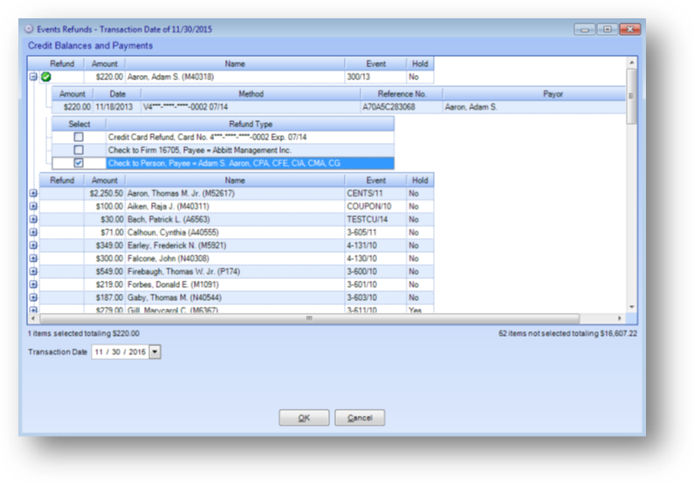Click the vertical scrollbar thumb
694x483 pixels.
click(632, 96)
